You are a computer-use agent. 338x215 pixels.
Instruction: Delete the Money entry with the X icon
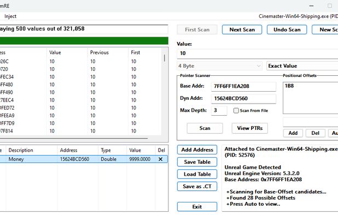pyautogui.click(x=161, y=159)
